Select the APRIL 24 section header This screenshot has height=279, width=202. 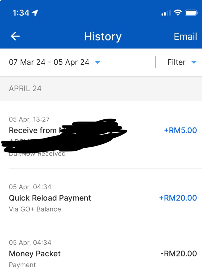click(25, 89)
